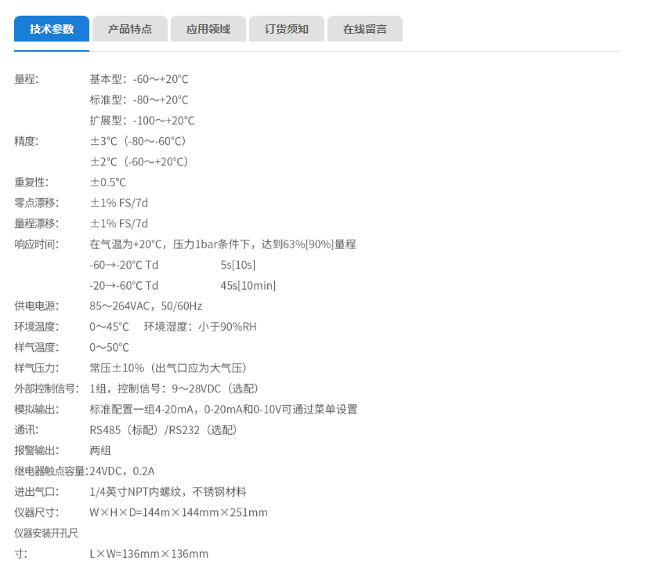The height and width of the screenshot is (575, 662).
Task: Open the 在线留言 tab
Action: point(364,28)
